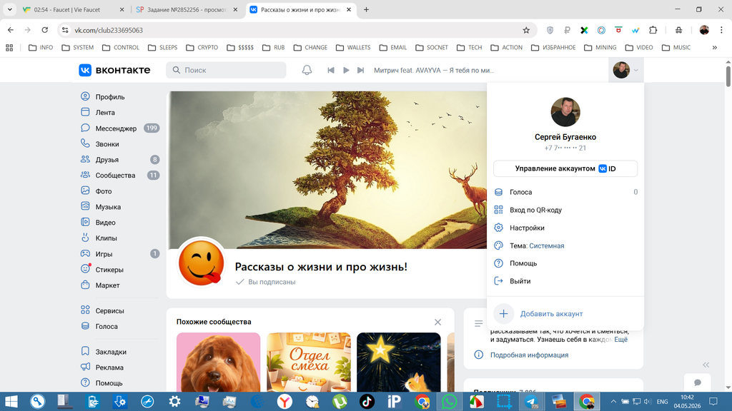The image size is (732, 411).
Task: Click the Стикеры smiley icon
Action: [85, 269]
